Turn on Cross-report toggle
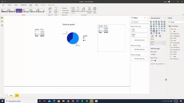Screen dimensions: 184x103 (x=155, y=54)
